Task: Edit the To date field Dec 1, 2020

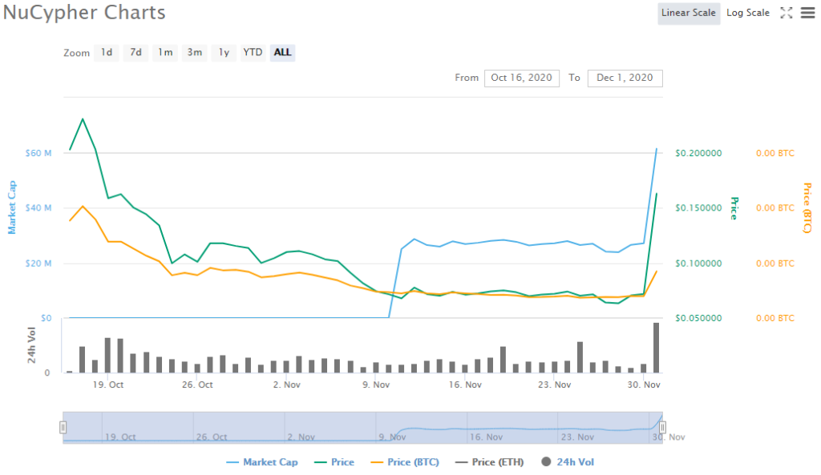Action: 625,78
